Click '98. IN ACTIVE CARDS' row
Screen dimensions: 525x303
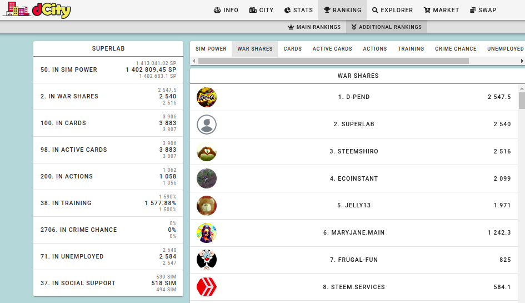tap(108, 150)
